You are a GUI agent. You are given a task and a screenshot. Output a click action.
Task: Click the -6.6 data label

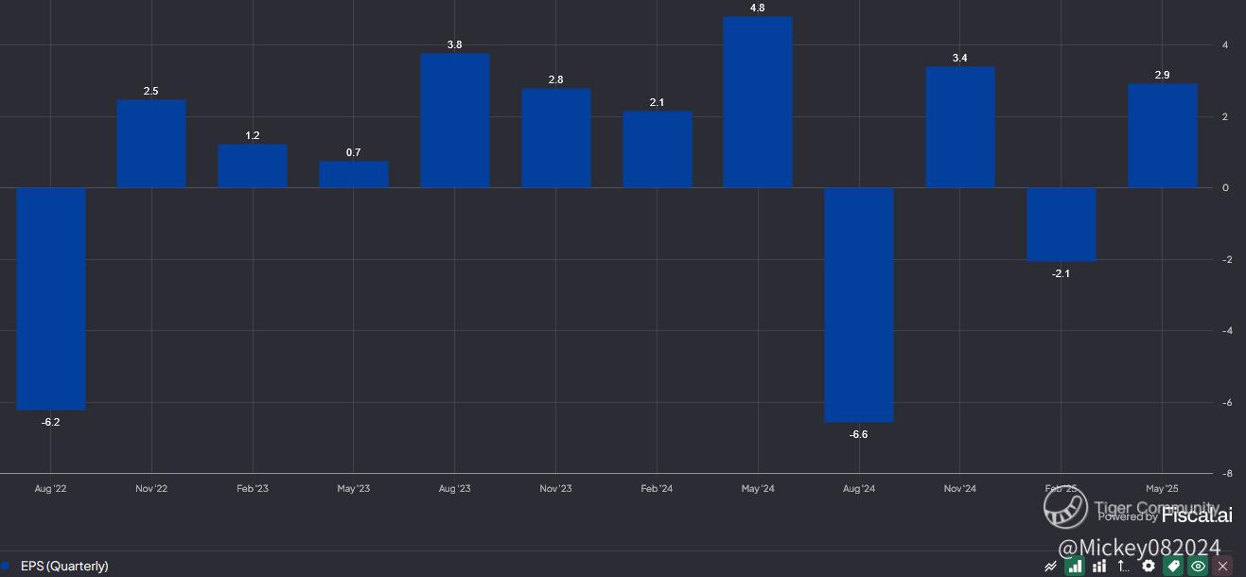click(859, 434)
